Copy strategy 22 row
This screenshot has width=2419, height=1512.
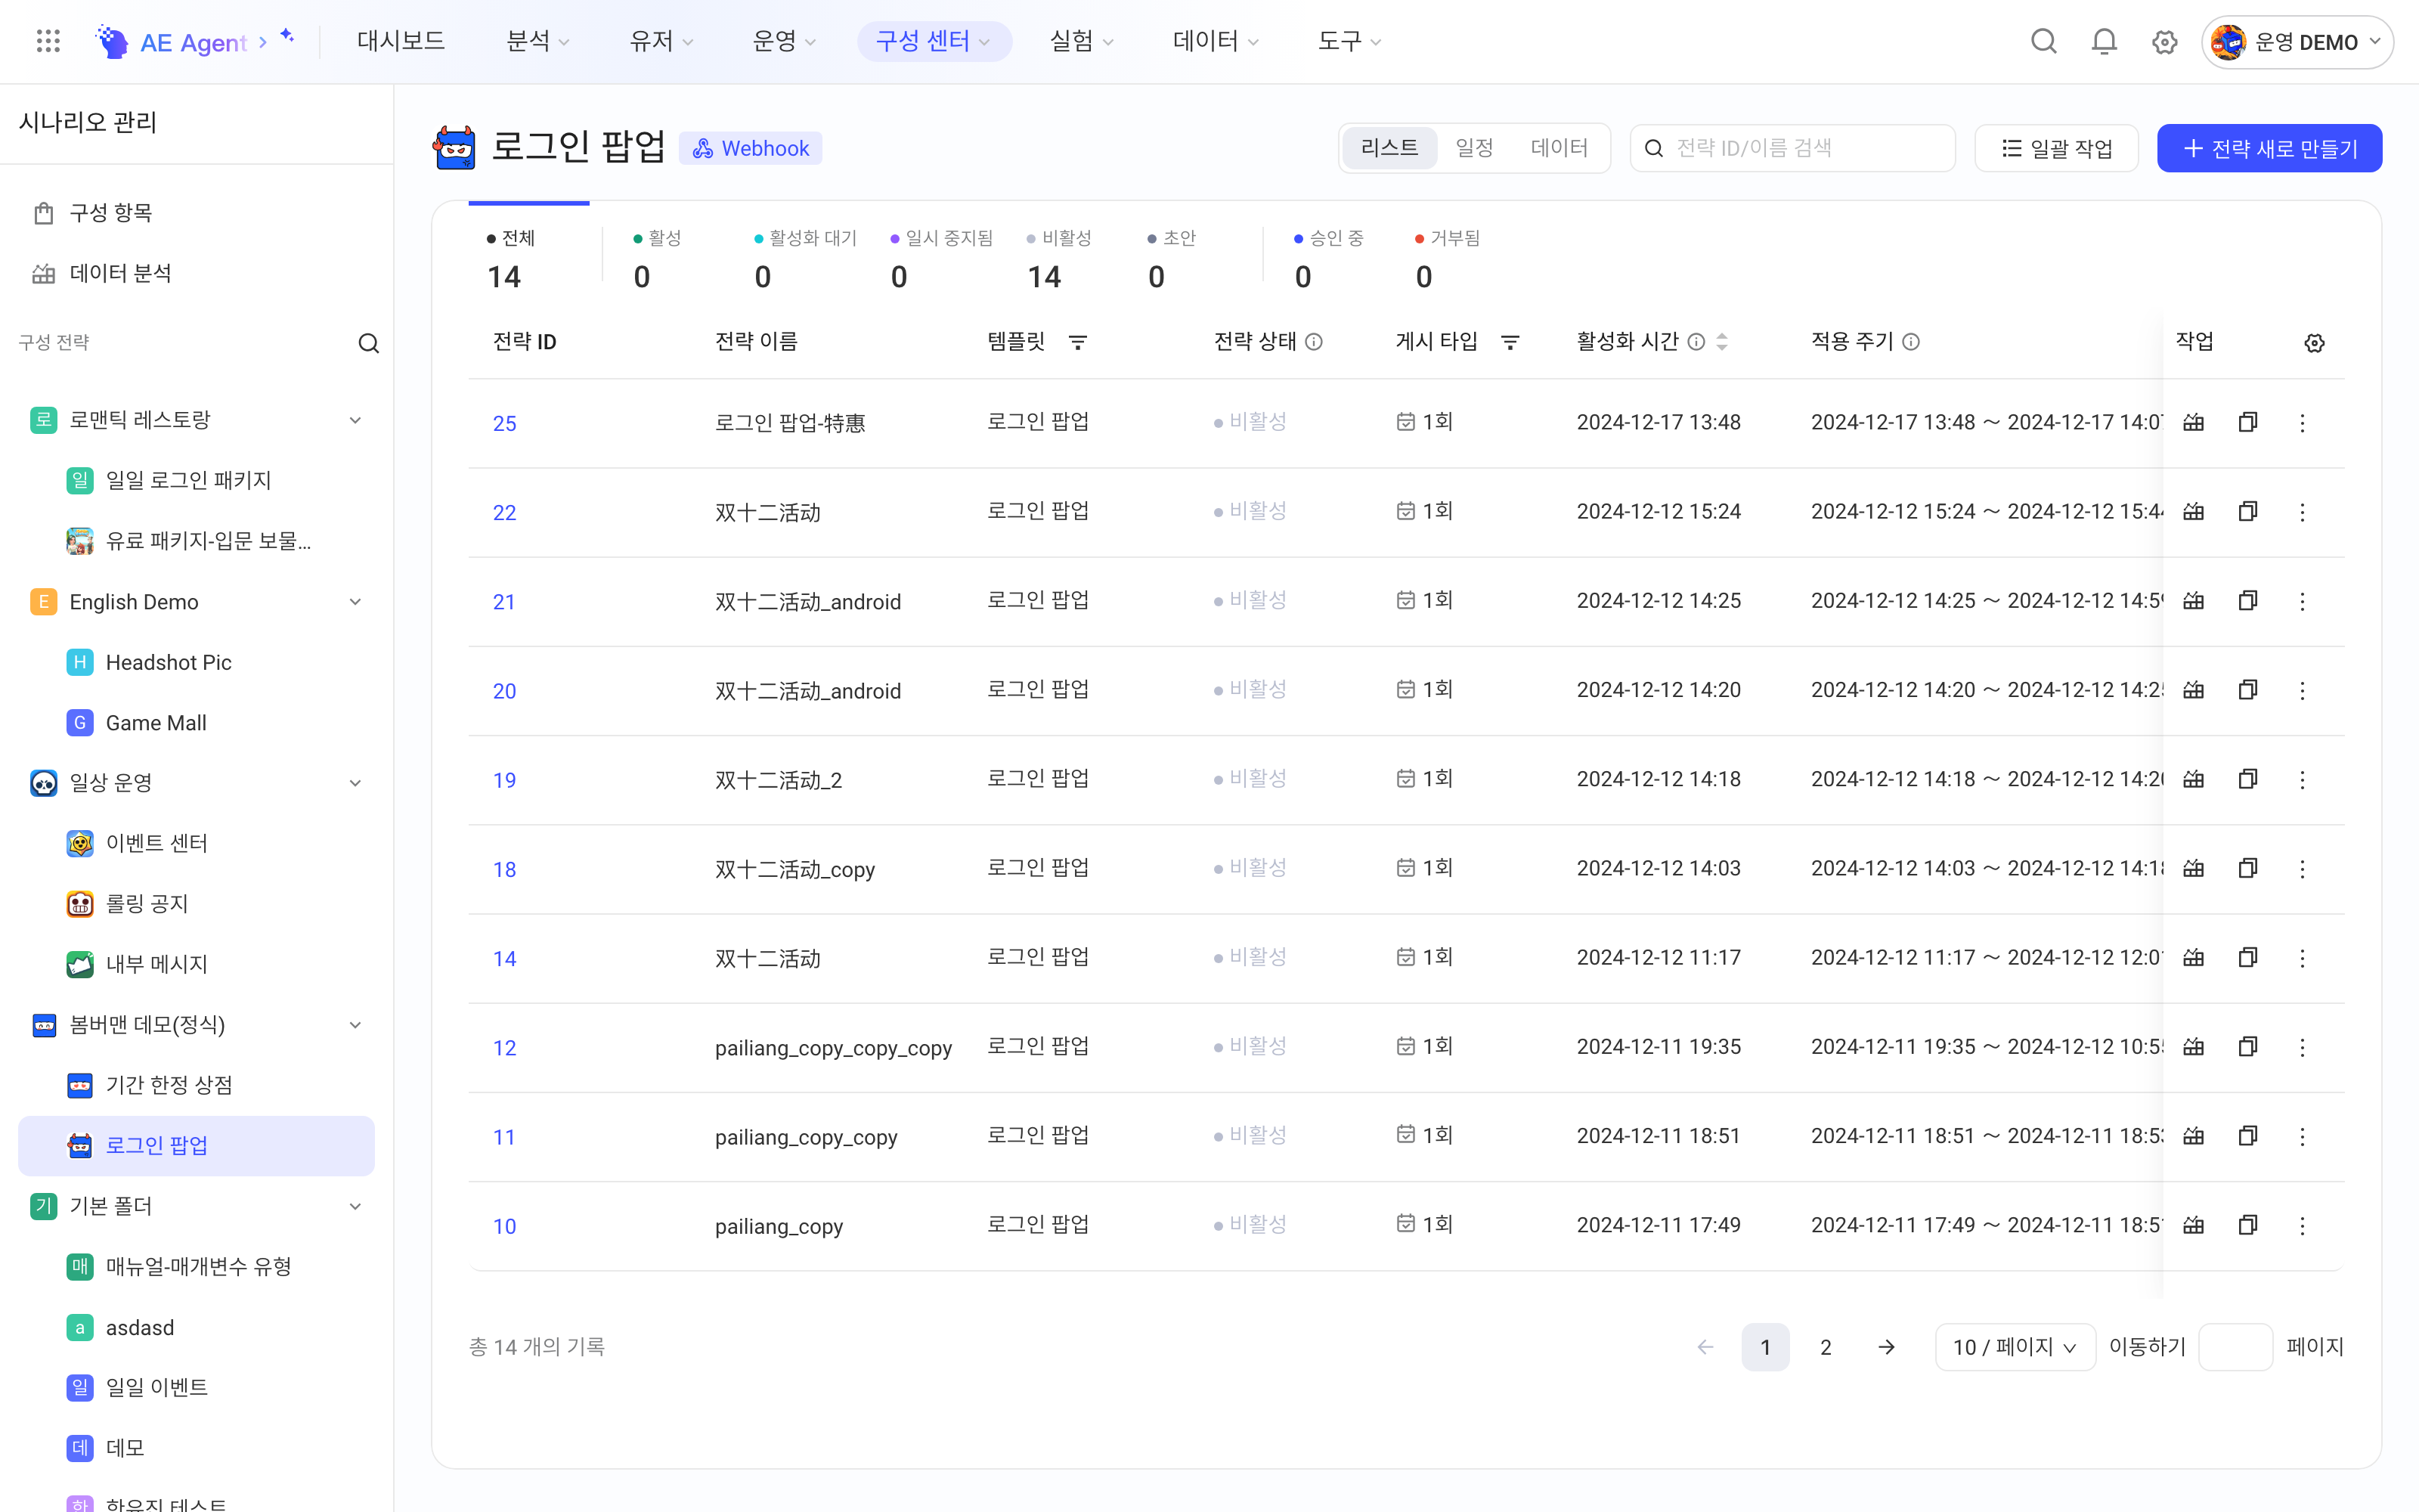[x=2247, y=511]
